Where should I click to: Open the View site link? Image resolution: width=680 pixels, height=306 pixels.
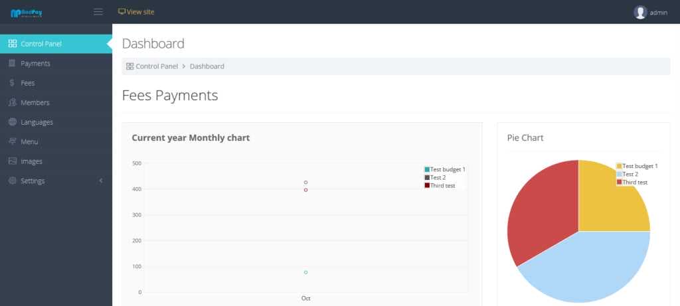click(136, 12)
